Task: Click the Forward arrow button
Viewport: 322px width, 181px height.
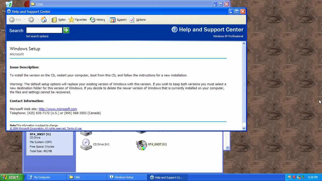Action: 31,20
